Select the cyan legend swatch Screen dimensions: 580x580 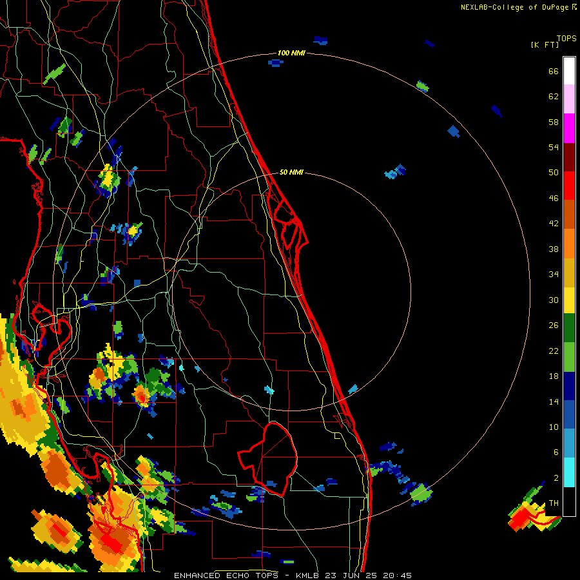569,472
